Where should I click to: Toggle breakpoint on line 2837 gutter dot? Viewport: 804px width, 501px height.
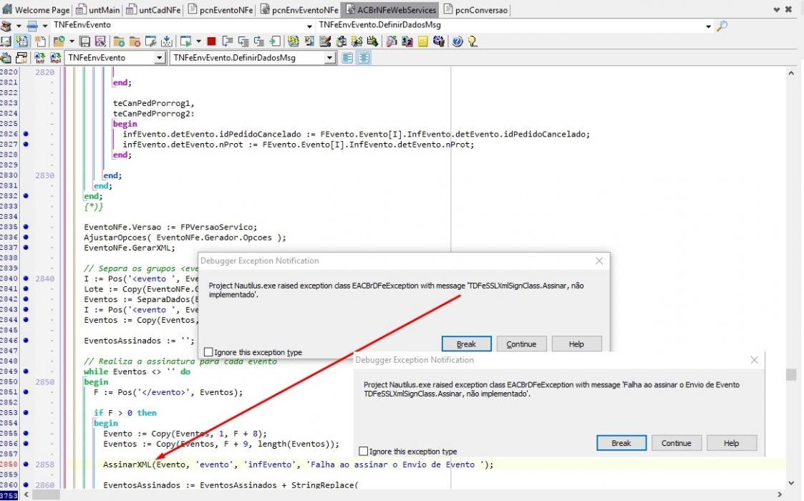tap(26, 247)
